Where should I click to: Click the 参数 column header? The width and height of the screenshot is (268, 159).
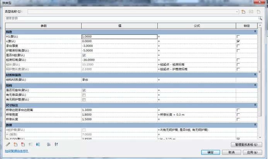(x=43, y=26)
